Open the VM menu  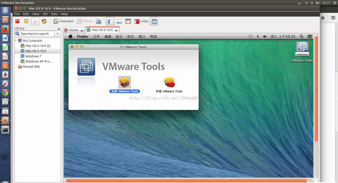pyautogui.click(x=45, y=14)
